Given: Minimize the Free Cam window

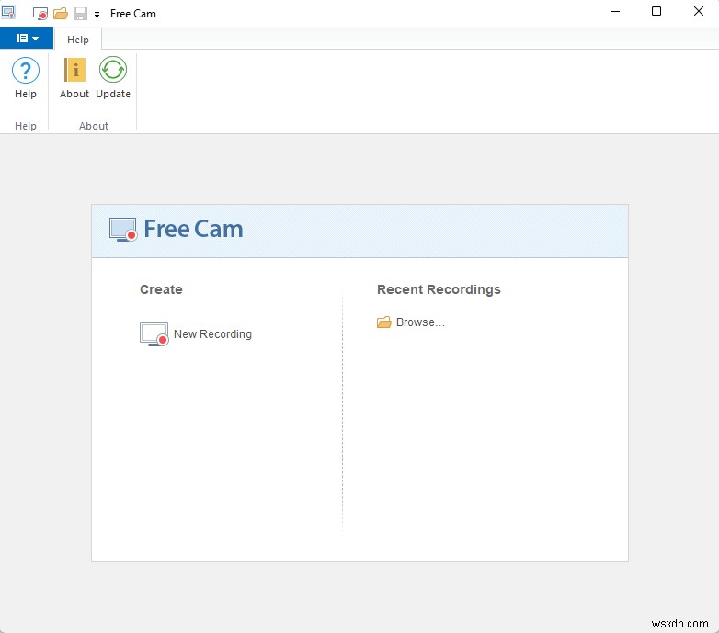Looking at the screenshot, I should (x=615, y=11).
